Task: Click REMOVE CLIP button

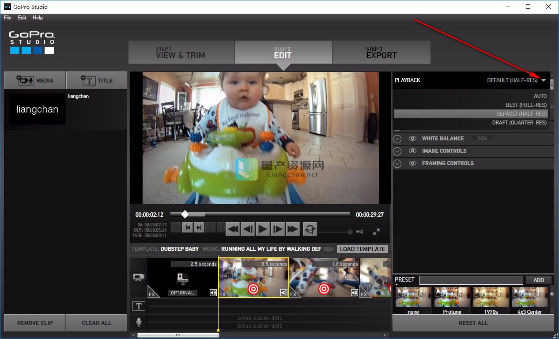Action: pyautogui.click(x=35, y=323)
